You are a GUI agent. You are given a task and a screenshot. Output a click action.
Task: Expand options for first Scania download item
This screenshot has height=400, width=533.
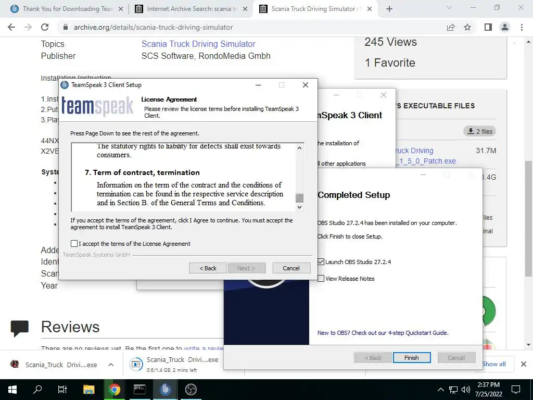click(111, 365)
